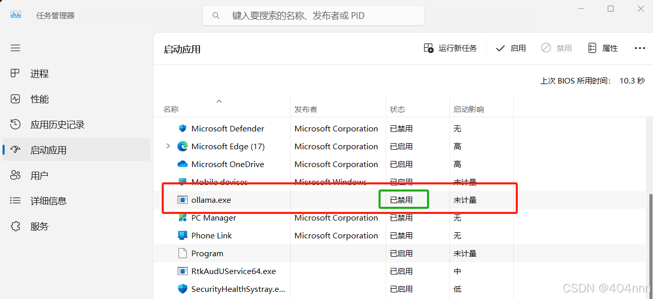The image size is (653, 299).
Task: Switch to the 性能 (Performance) page
Action: coord(77,99)
